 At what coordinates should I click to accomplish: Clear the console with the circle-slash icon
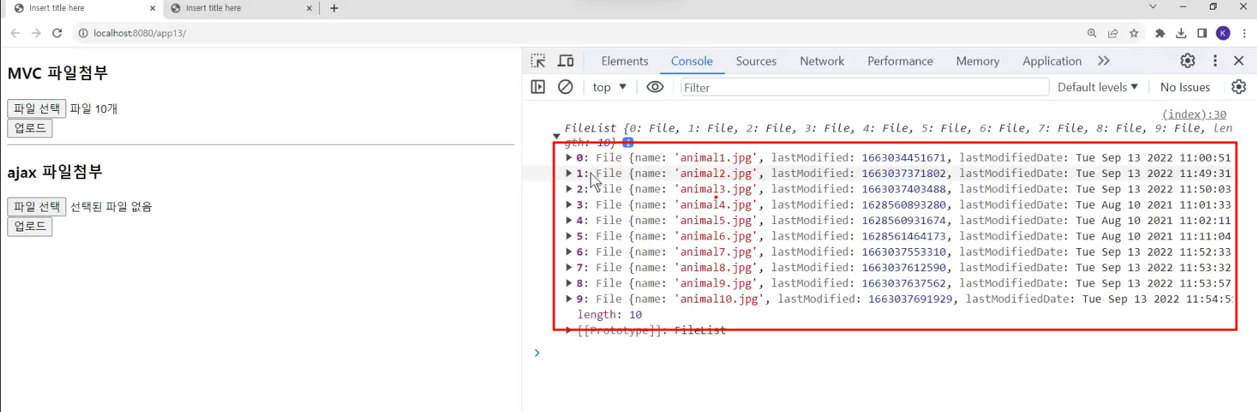click(566, 87)
